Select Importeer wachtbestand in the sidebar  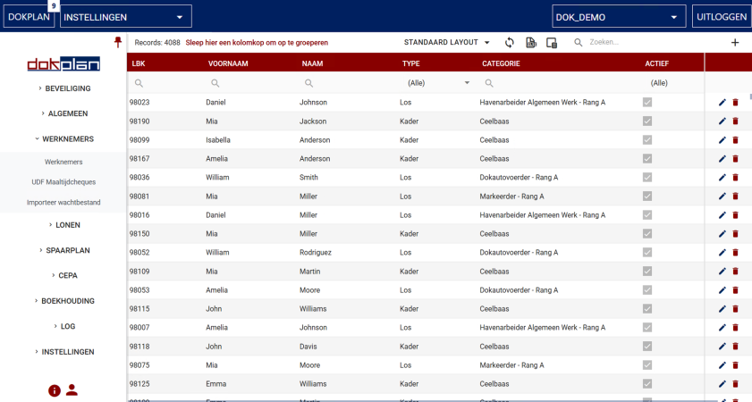(63, 203)
